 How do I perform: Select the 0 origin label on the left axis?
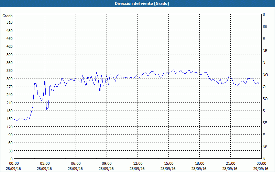tap(12, 159)
